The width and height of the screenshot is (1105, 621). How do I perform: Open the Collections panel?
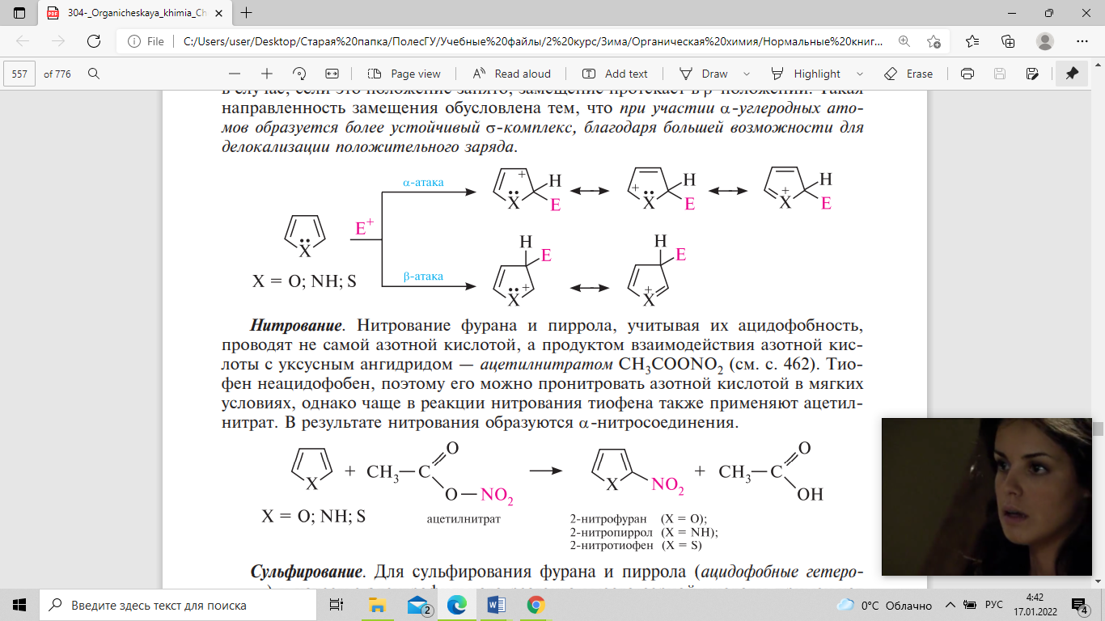pyautogui.click(x=1008, y=41)
